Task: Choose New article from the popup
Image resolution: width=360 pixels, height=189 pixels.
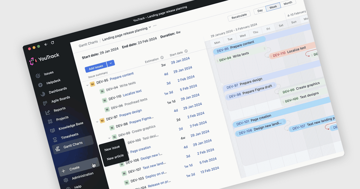Action: 115,157
